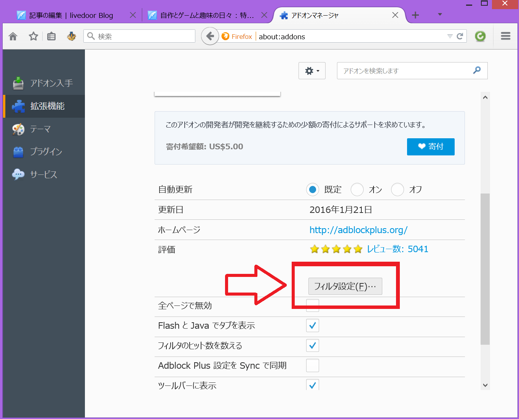The height and width of the screenshot is (419, 519).
Task: Bookmark this page with the star icon
Action: click(x=34, y=36)
